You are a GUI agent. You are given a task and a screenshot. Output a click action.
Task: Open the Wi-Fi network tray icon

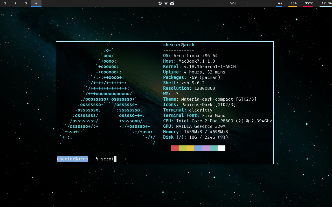pos(166,3)
